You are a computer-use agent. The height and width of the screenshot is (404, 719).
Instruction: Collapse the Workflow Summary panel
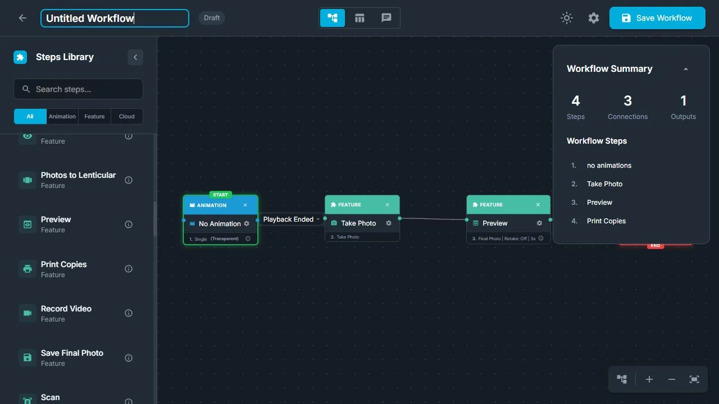click(x=686, y=69)
